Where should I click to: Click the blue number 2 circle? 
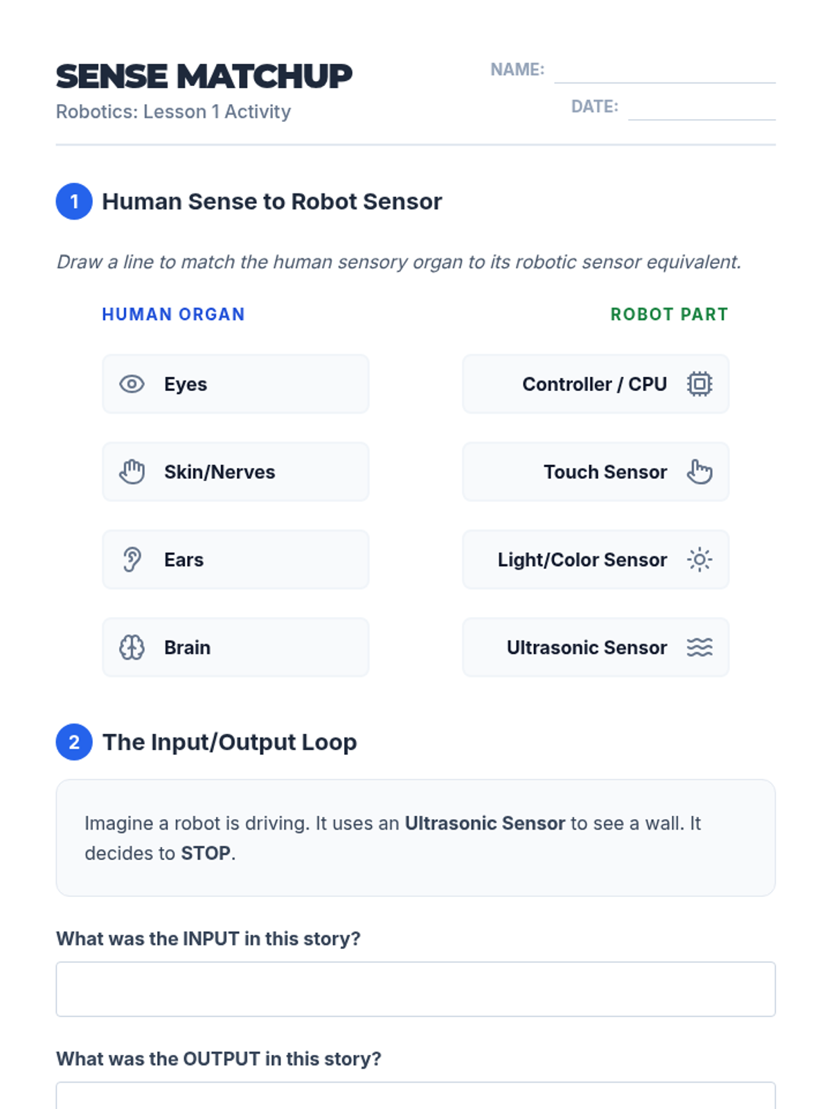(x=74, y=742)
